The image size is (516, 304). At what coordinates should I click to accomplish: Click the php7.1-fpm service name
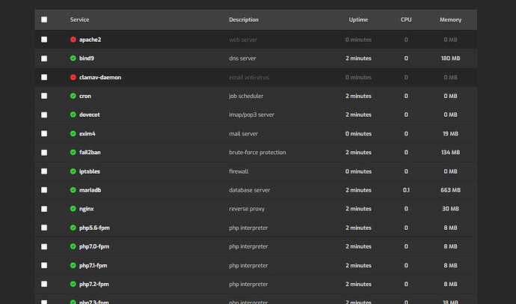93,266
